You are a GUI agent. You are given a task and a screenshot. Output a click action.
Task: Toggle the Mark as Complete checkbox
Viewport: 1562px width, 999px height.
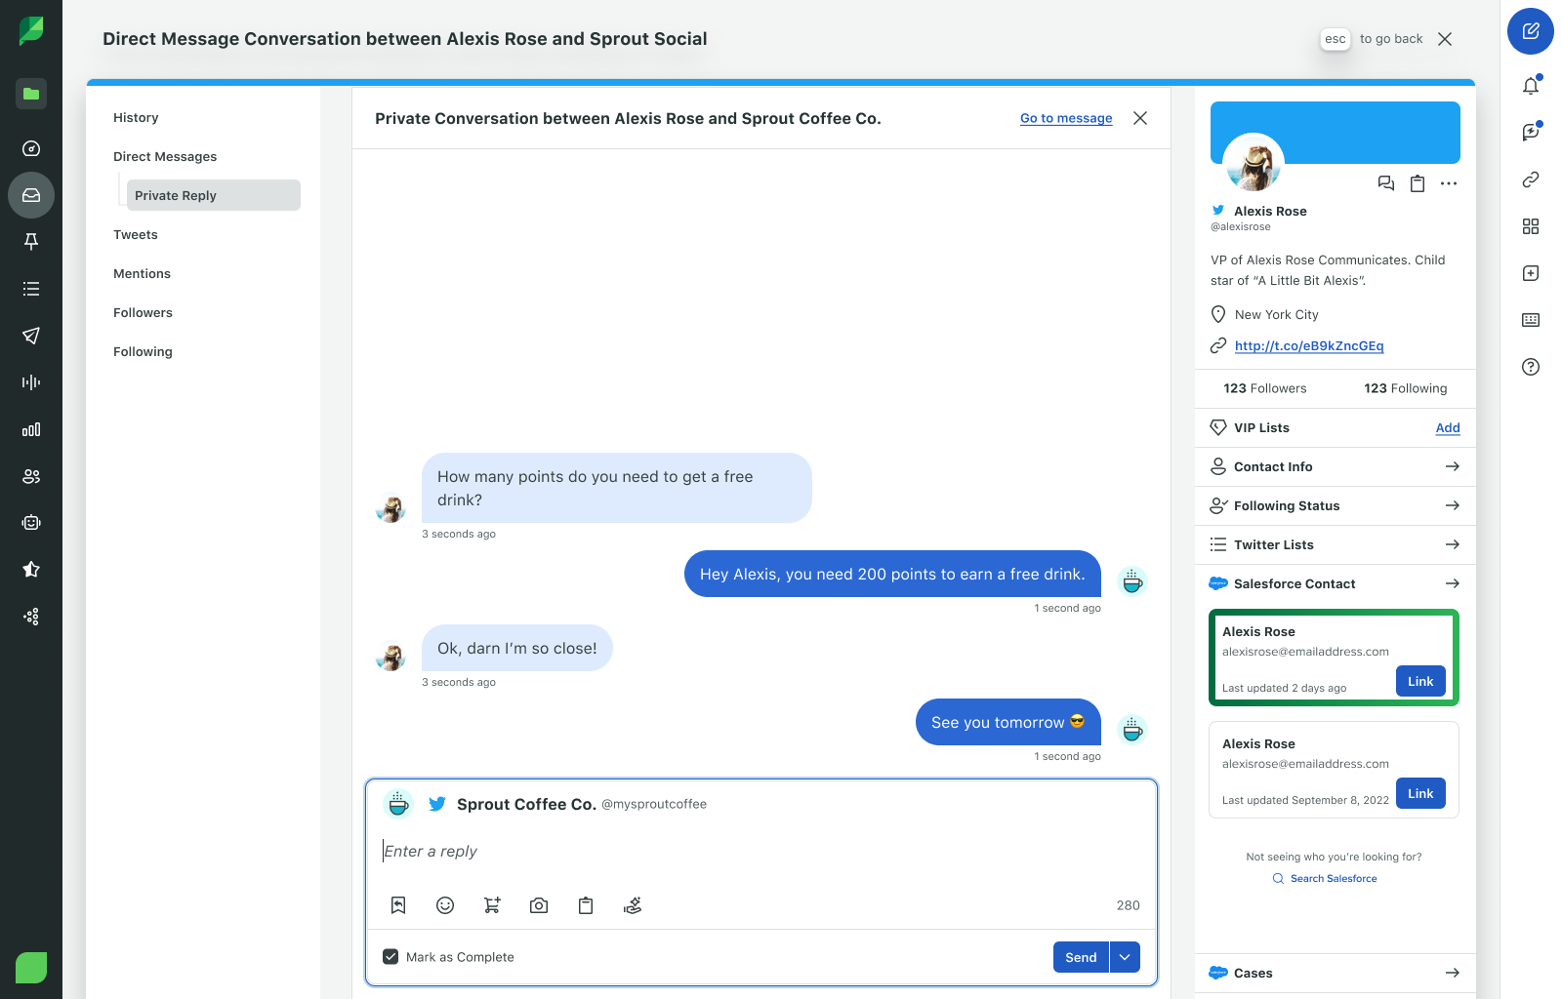coord(390,957)
